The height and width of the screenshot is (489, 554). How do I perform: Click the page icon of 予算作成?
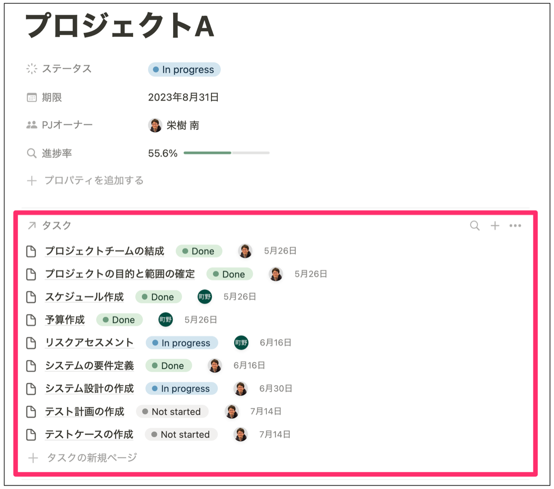tap(31, 320)
